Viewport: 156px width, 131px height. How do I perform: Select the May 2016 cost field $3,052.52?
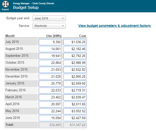[75, 111]
